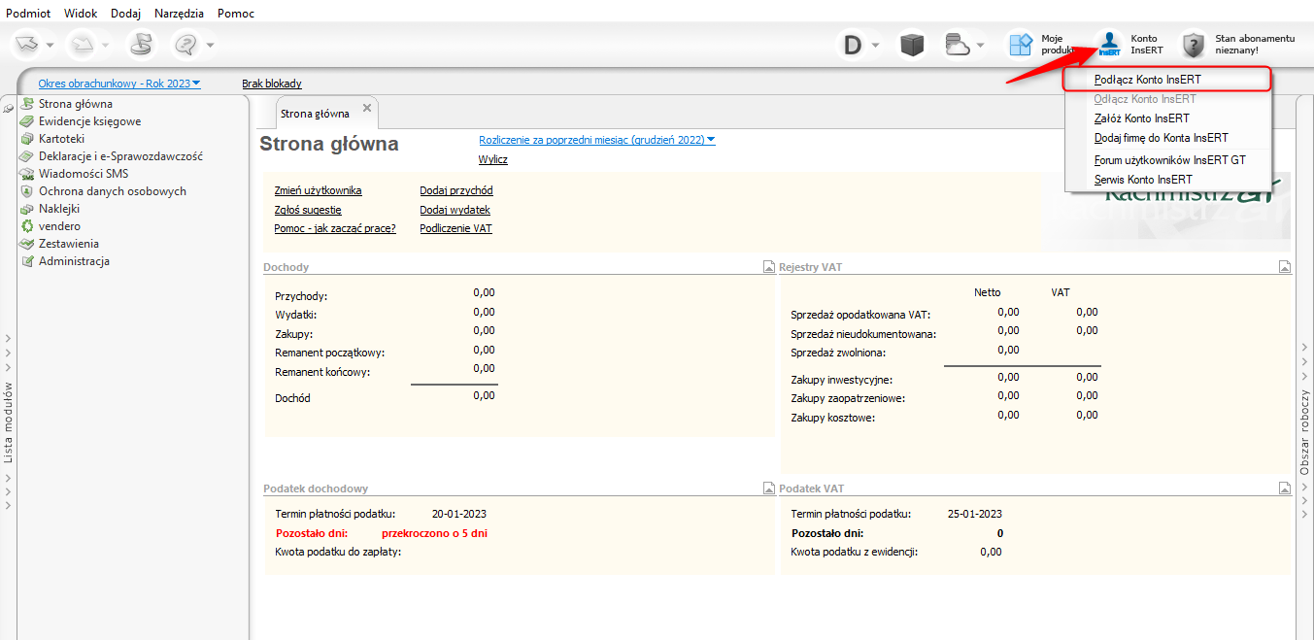
Task: Open the Widok menu
Action: (81, 14)
